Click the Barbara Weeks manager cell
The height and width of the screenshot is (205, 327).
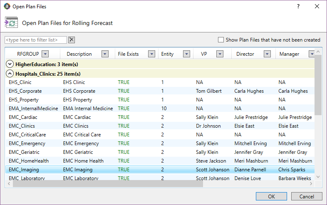(x=295, y=178)
